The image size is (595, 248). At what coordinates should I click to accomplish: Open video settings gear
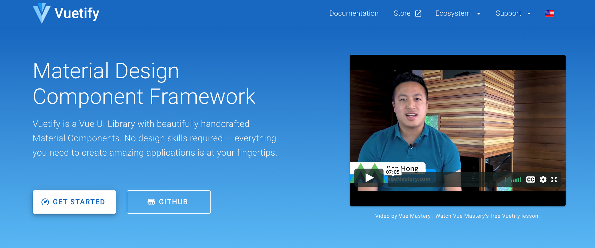(x=543, y=180)
